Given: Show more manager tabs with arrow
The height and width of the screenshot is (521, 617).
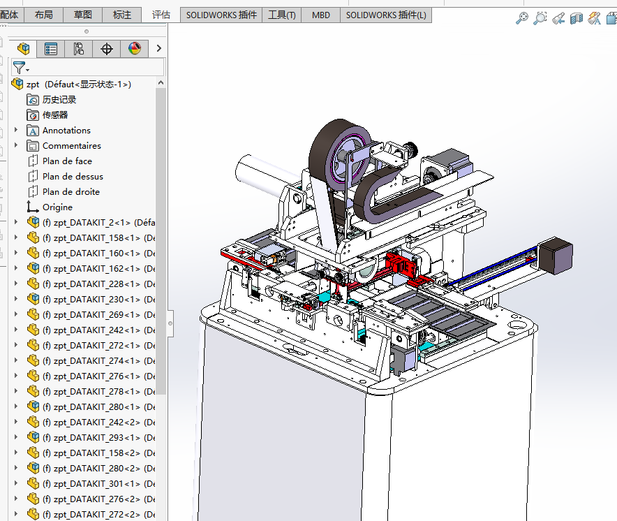Looking at the screenshot, I should [158, 48].
